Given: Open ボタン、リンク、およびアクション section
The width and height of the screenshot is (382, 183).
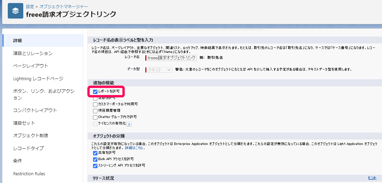Looking at the screenshot, I should pos(43,95).
